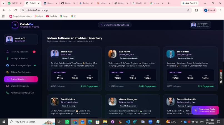Click the Fashion & Lifestyle tag

point(185,58)
